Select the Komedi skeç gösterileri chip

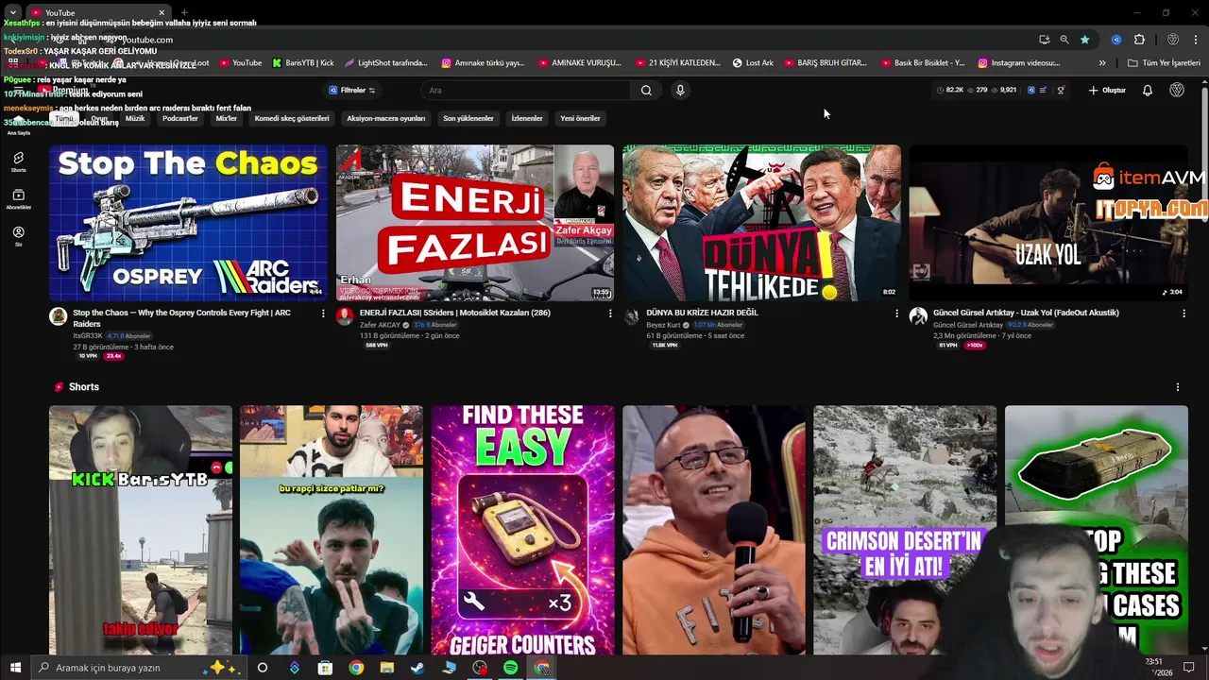coord(292,119)
